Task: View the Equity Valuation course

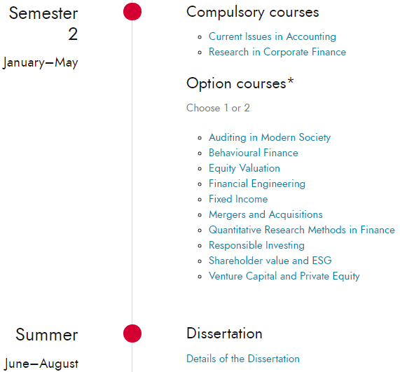Action: pyautogui.click(x=244, y=168)
